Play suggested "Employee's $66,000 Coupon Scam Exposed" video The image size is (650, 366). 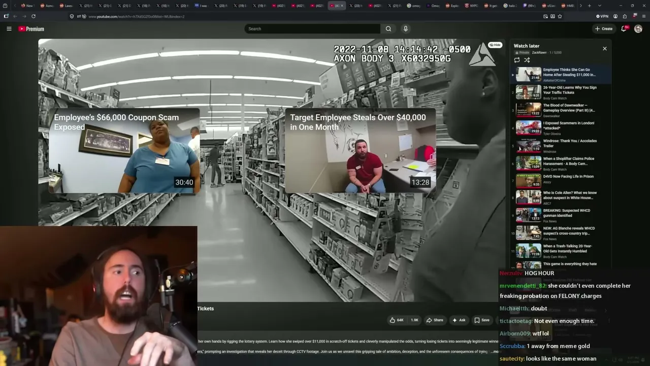[124, 150]
